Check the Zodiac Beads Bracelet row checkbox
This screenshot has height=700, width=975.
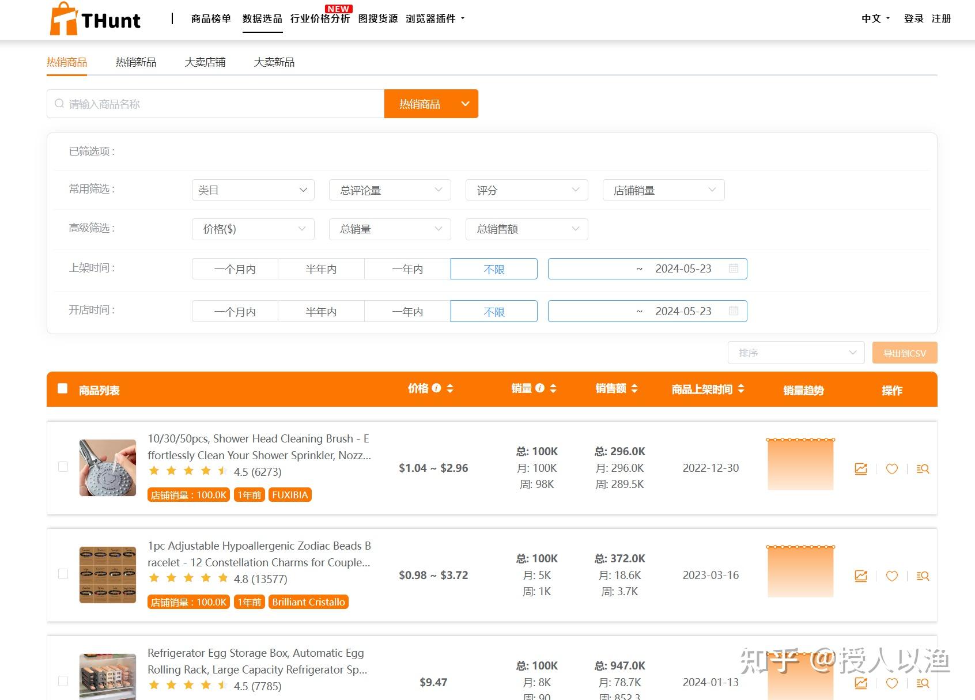(63, 574)
